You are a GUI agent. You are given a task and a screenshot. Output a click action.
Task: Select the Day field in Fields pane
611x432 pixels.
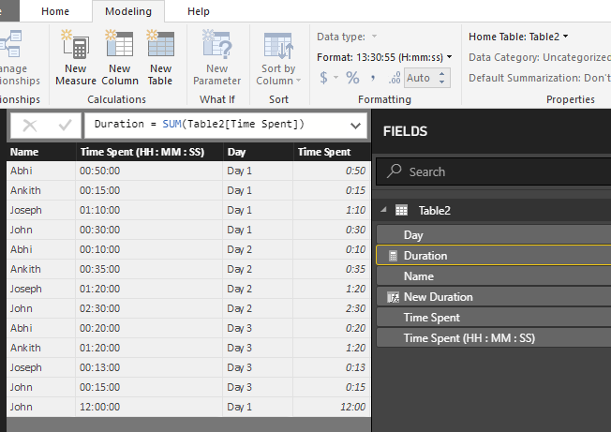point(493,235)
